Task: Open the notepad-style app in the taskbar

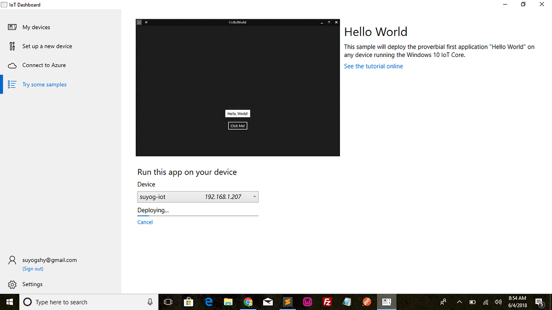Action: (x=347, y=302)
